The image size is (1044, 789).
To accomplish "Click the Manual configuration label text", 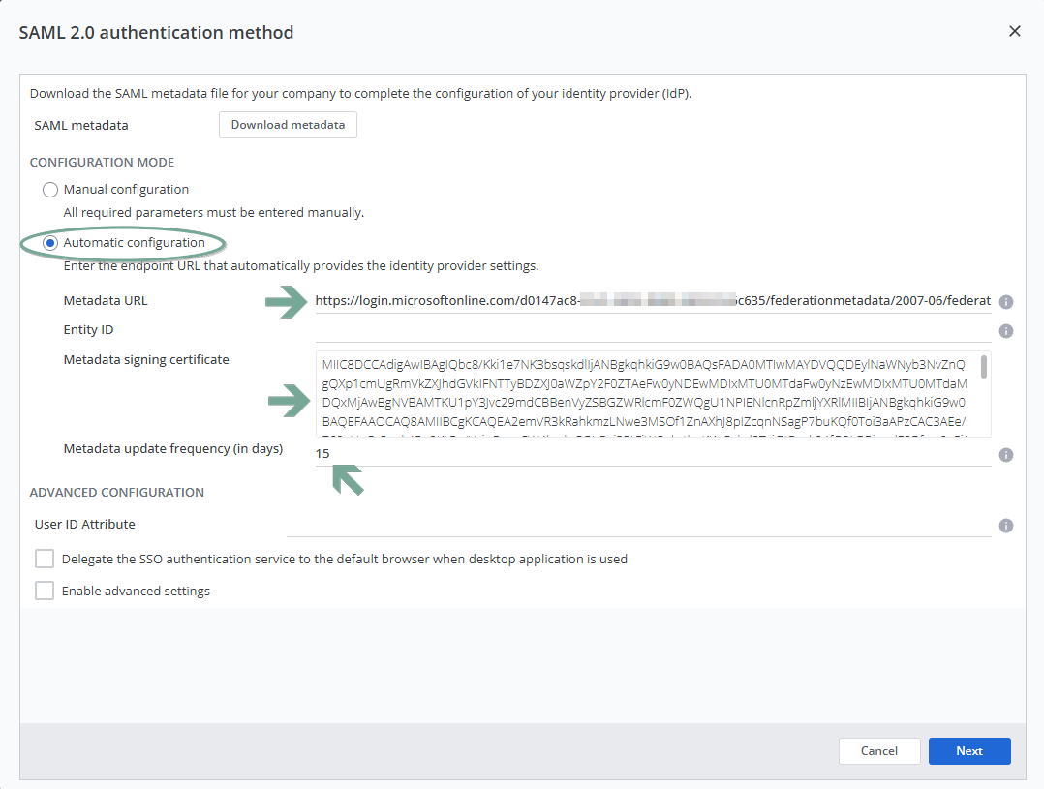I will pyautogui.click(x=126, y=190).
